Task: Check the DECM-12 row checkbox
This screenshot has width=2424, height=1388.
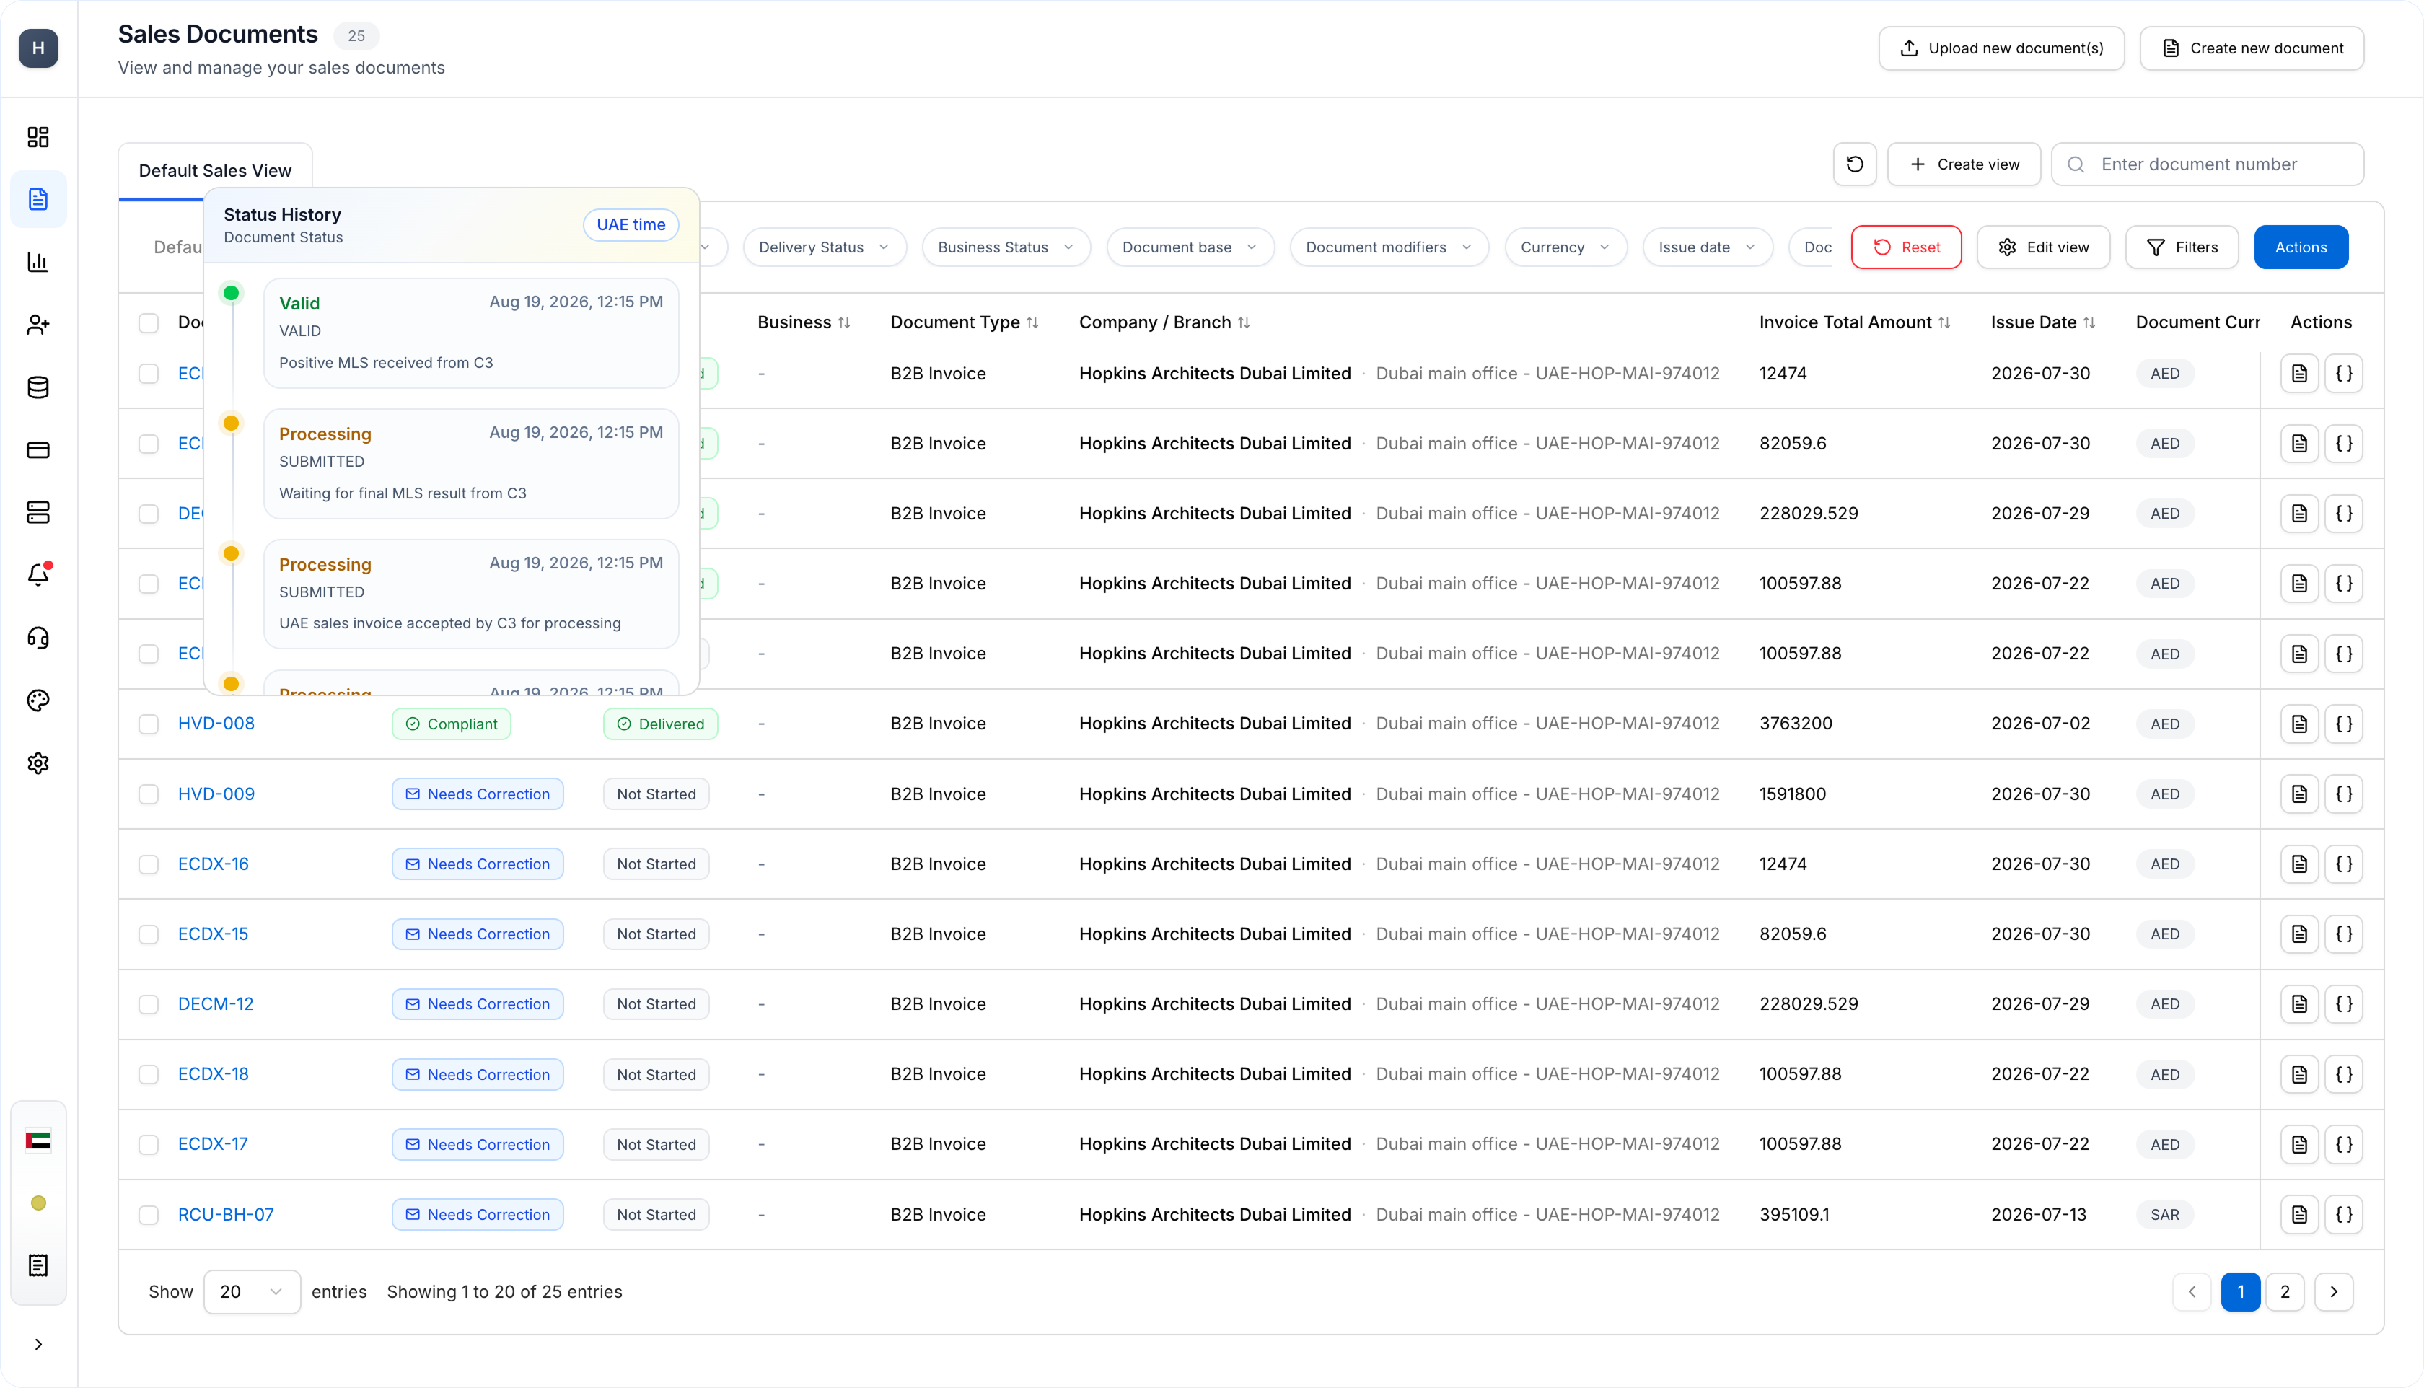Action: (149, 1005)
